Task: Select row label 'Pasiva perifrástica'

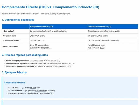Action: 10,46
